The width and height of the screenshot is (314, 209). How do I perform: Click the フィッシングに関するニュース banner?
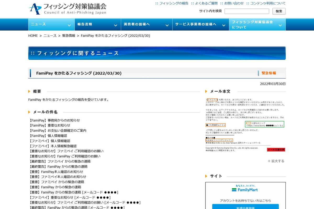pyautogui.click(x=157, y=53)
